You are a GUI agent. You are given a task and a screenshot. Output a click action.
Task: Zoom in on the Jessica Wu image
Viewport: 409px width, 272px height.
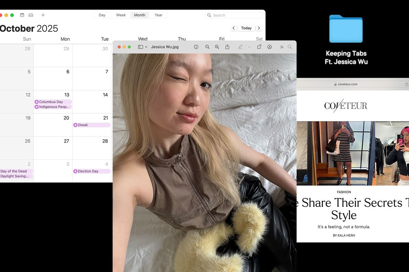[x=217, y=47]
